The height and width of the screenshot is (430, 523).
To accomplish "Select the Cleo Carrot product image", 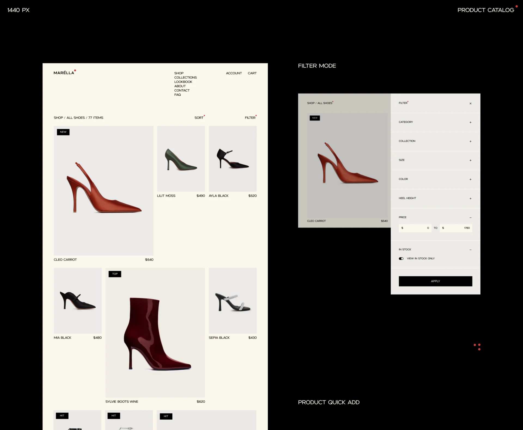I will (x=104, y=191).
